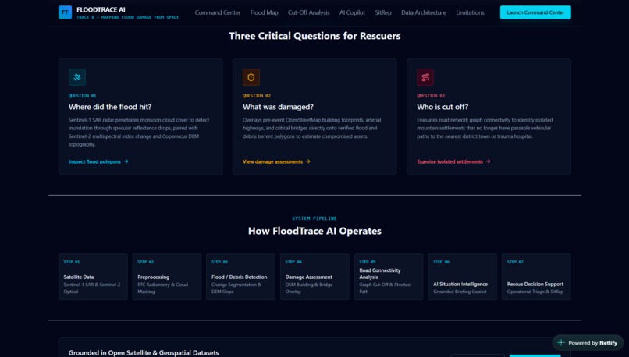Click the satellite icon on Question 01 card
The height and width of the screenshot is (357, 629).
[x=77, y=77]
